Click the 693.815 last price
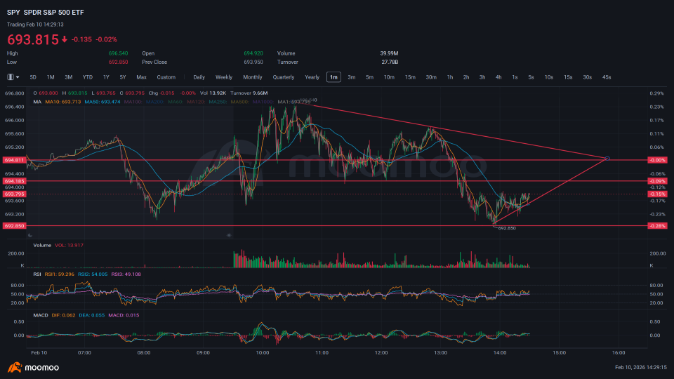 click(33, 39)
